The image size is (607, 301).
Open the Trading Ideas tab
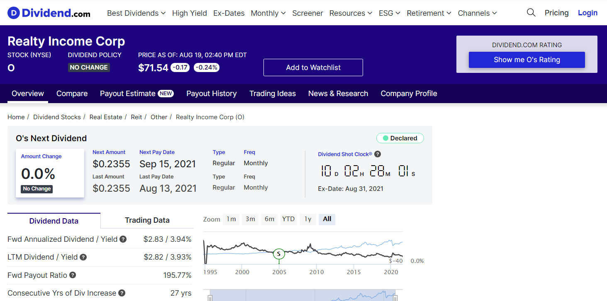pos(273,94)
